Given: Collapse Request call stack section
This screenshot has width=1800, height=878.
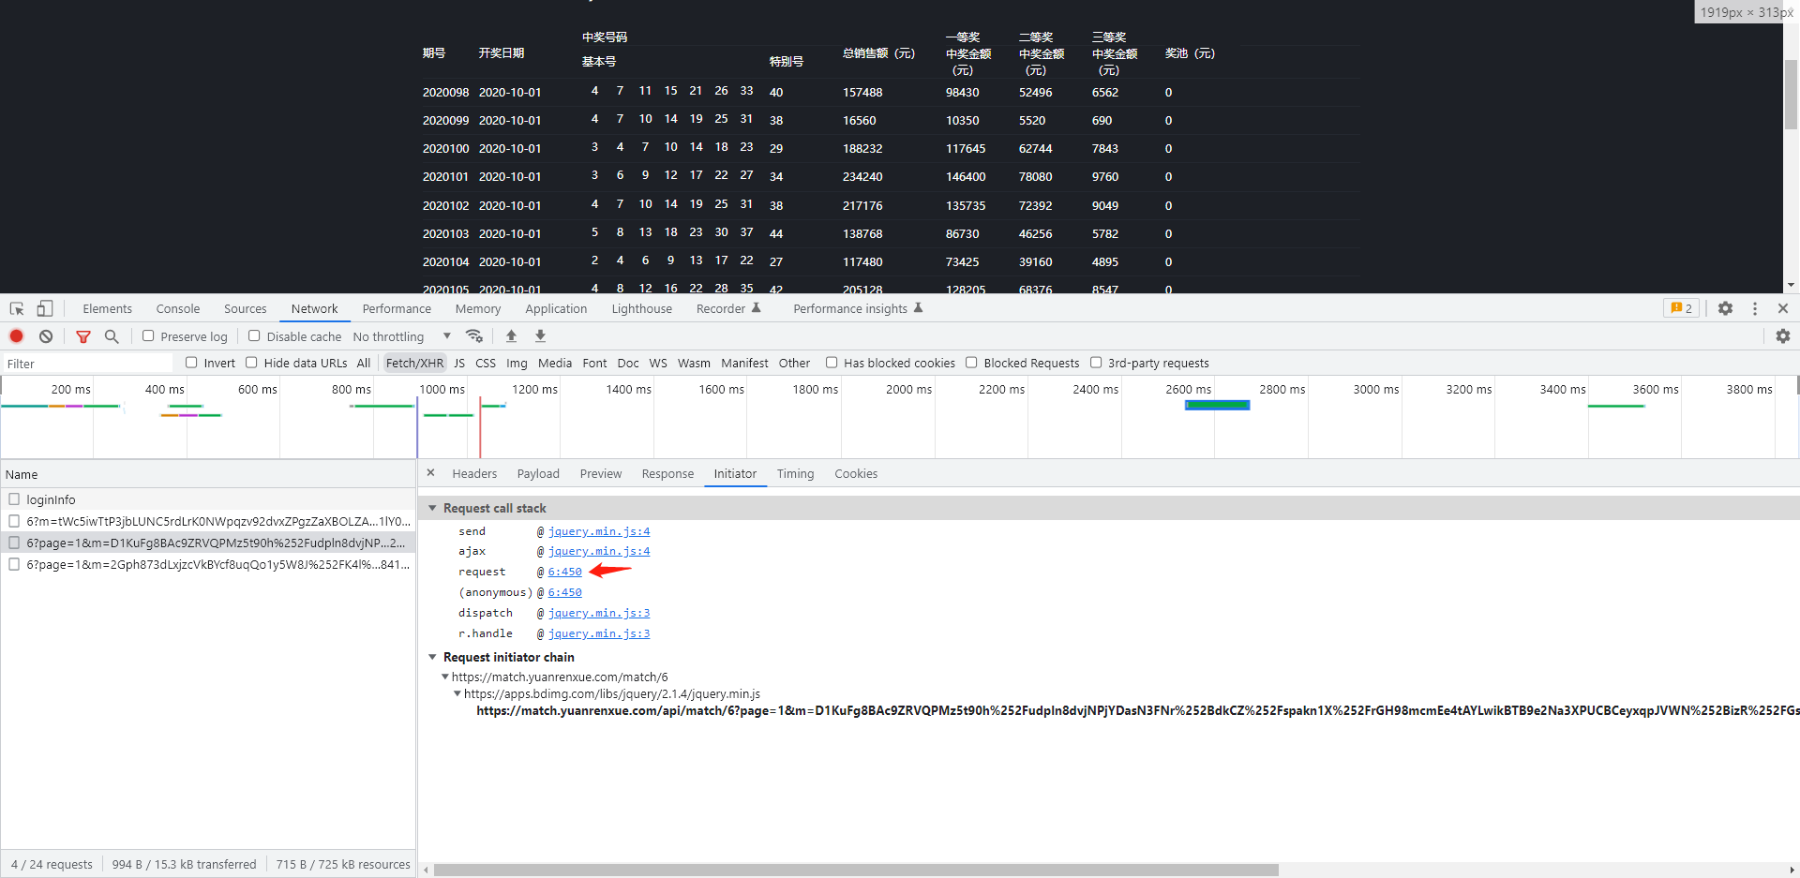Looking at the screenshot, I should 432,508.
